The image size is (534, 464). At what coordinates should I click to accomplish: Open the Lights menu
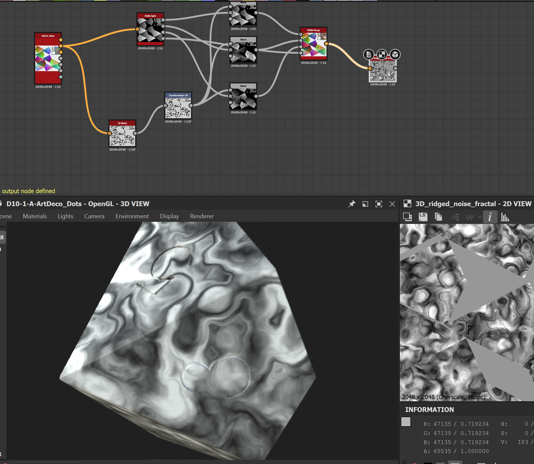[65, 216]
